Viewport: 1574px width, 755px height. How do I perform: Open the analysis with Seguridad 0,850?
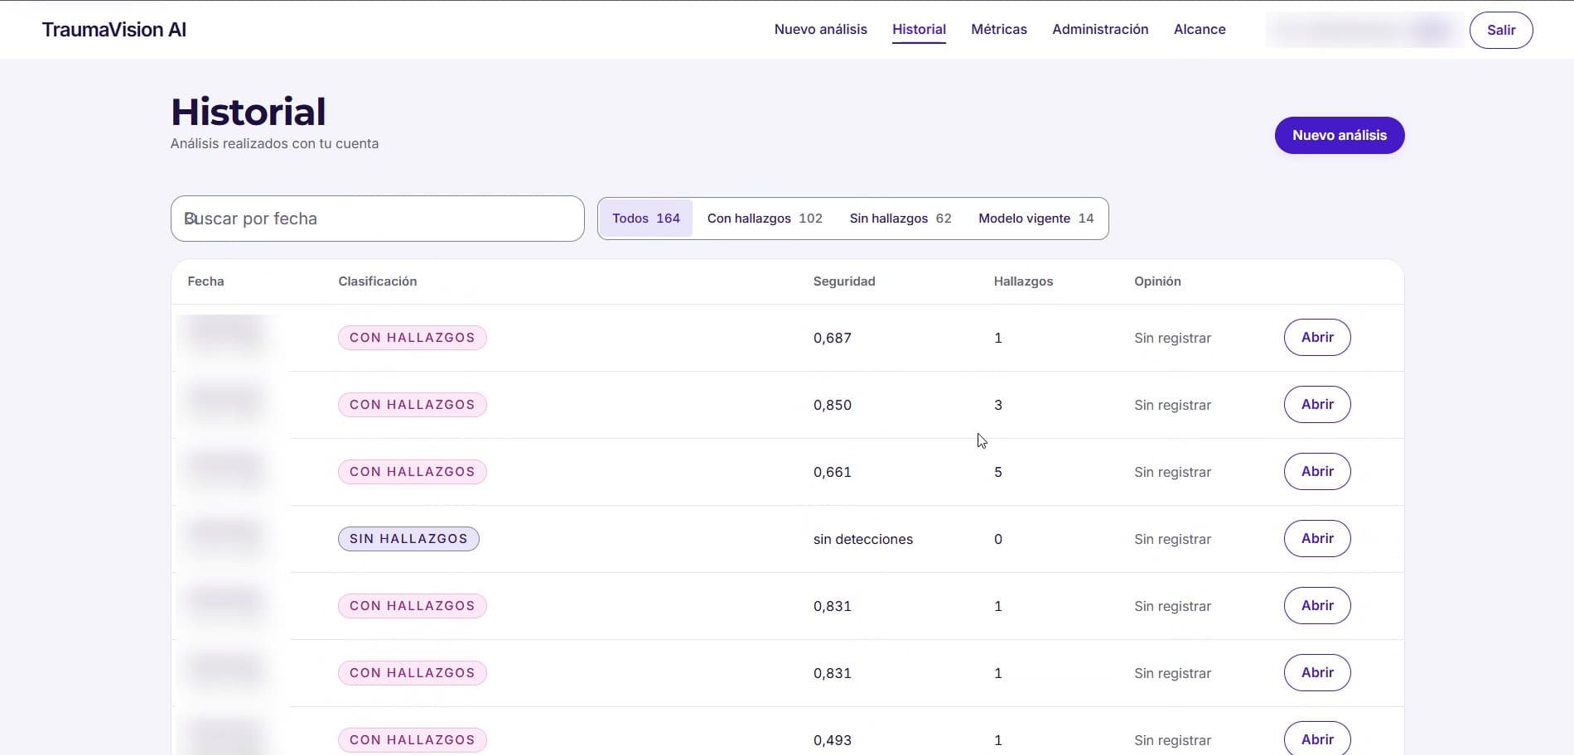(1317, 405)
